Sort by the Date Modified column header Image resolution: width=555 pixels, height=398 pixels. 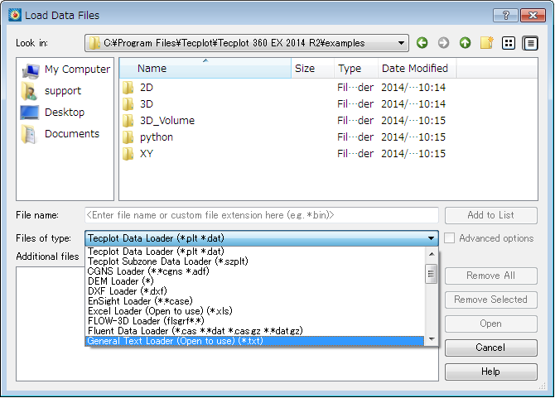click(417, 68)
